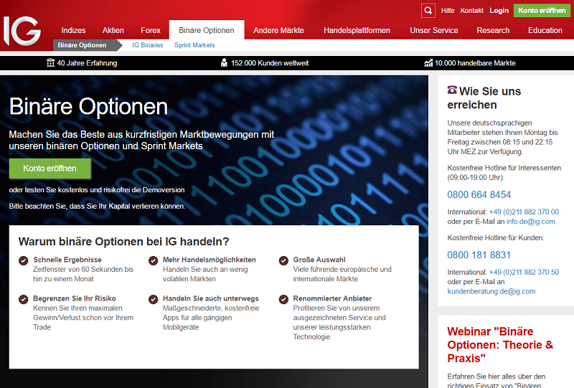Open the Indizes menu

coord(74,30)
